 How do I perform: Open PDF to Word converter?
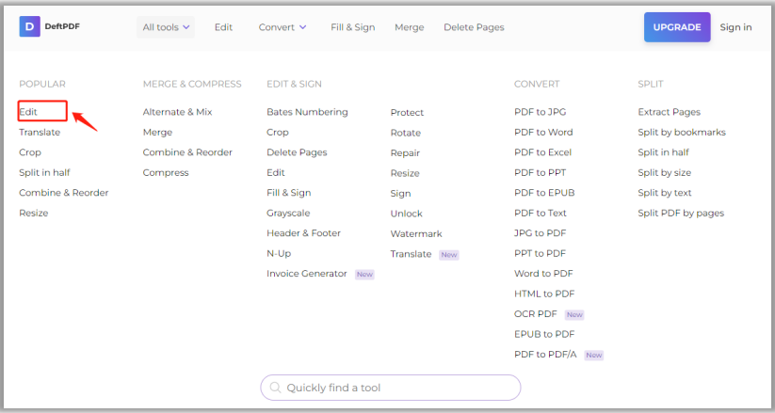click(543, 132)
